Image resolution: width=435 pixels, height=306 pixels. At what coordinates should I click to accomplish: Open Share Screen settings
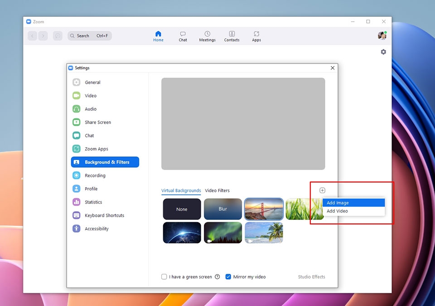pos(106,122)
